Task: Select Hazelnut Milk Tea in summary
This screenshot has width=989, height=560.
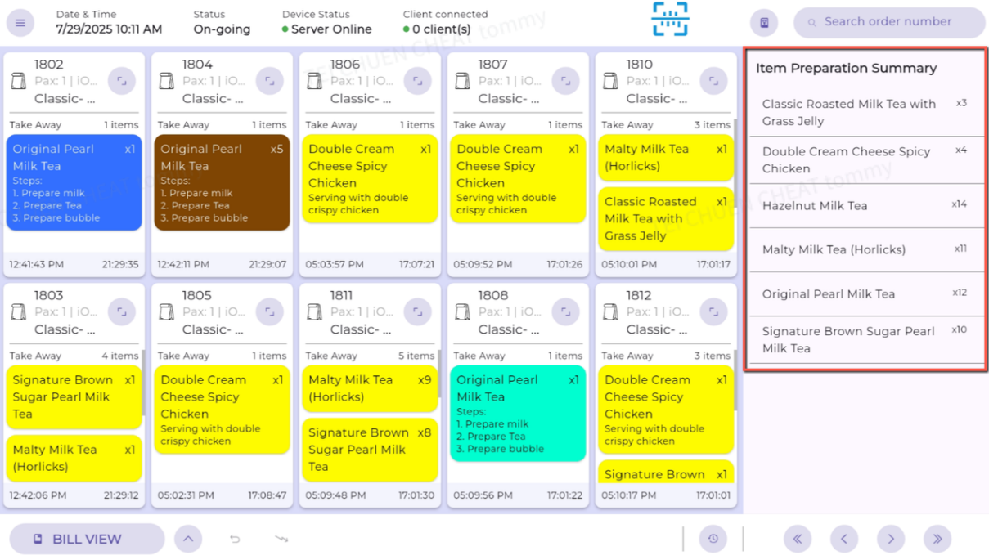Action: click(x=865, y=206)
